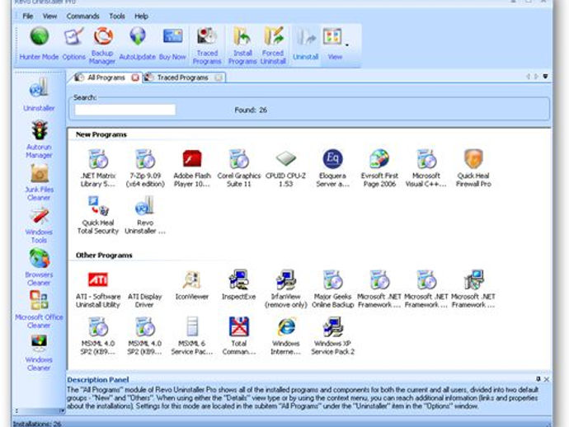Select Windows XP Service Pack 2

332,336
